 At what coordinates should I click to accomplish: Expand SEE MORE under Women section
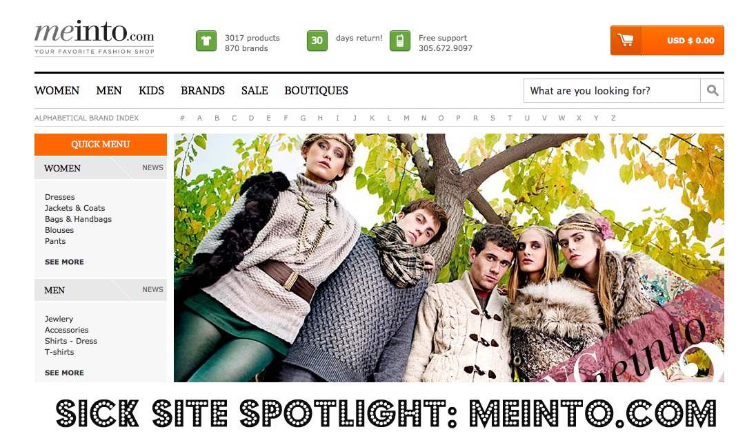coord(64,262)
